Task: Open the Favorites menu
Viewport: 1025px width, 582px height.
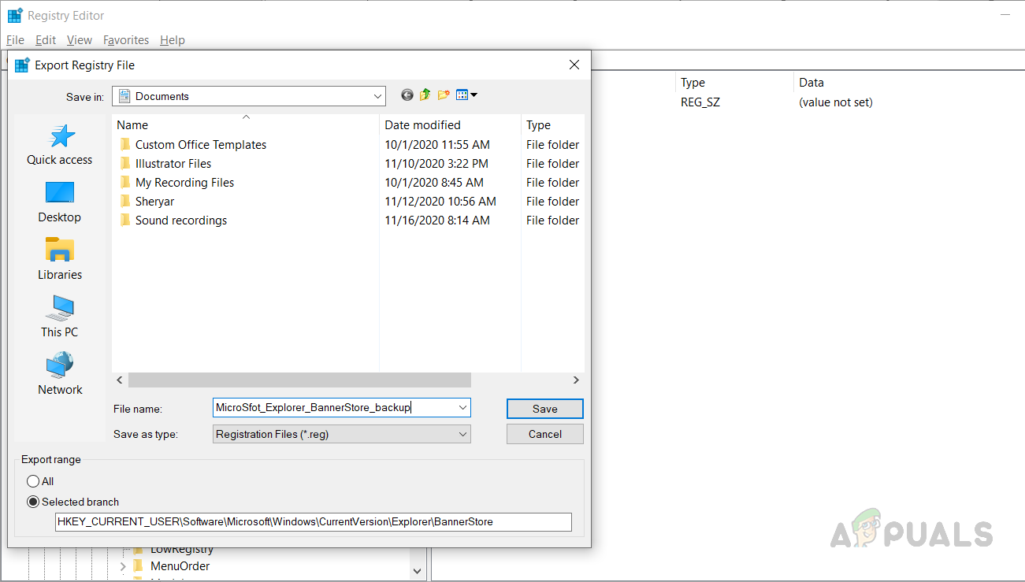Action: [126, 40]
